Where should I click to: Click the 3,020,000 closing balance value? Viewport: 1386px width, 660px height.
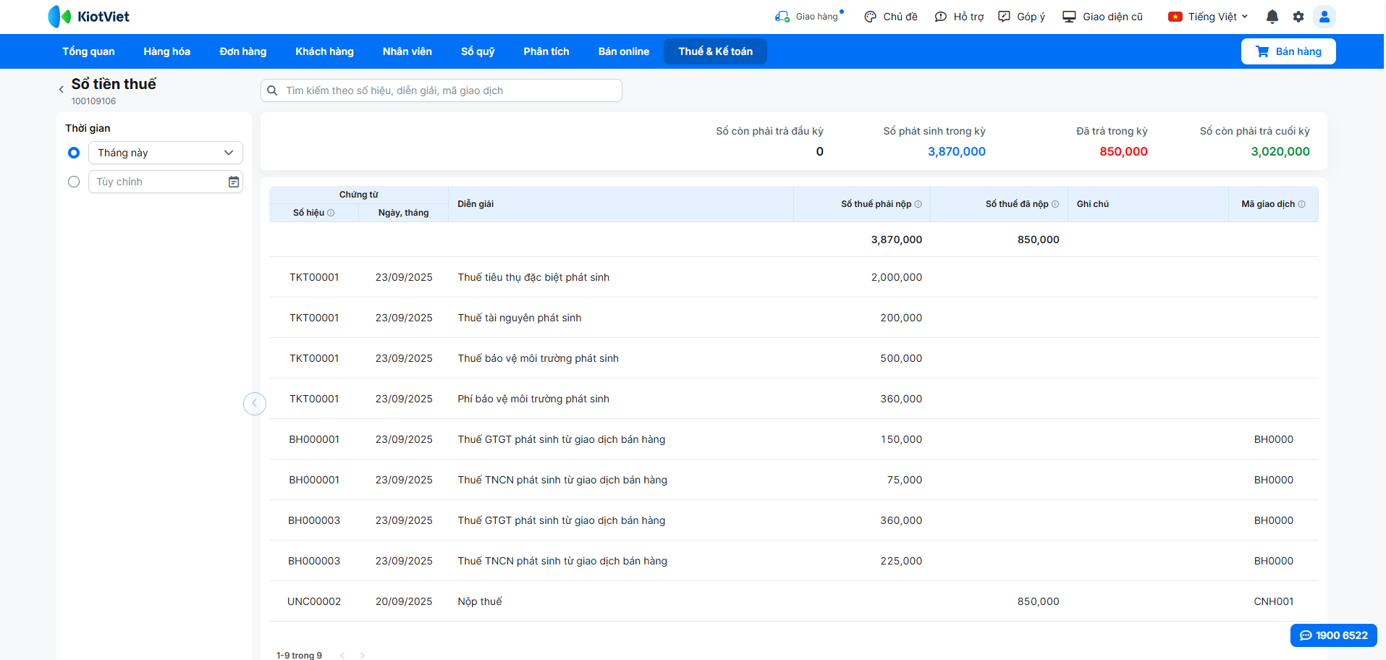click(1280, 151)
